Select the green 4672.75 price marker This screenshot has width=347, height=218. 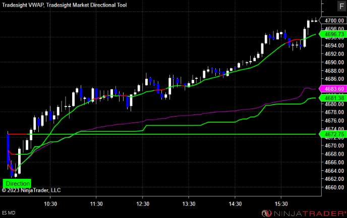(333, 134)
